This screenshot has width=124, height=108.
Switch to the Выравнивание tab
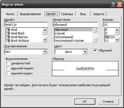[x=30, y=14]
